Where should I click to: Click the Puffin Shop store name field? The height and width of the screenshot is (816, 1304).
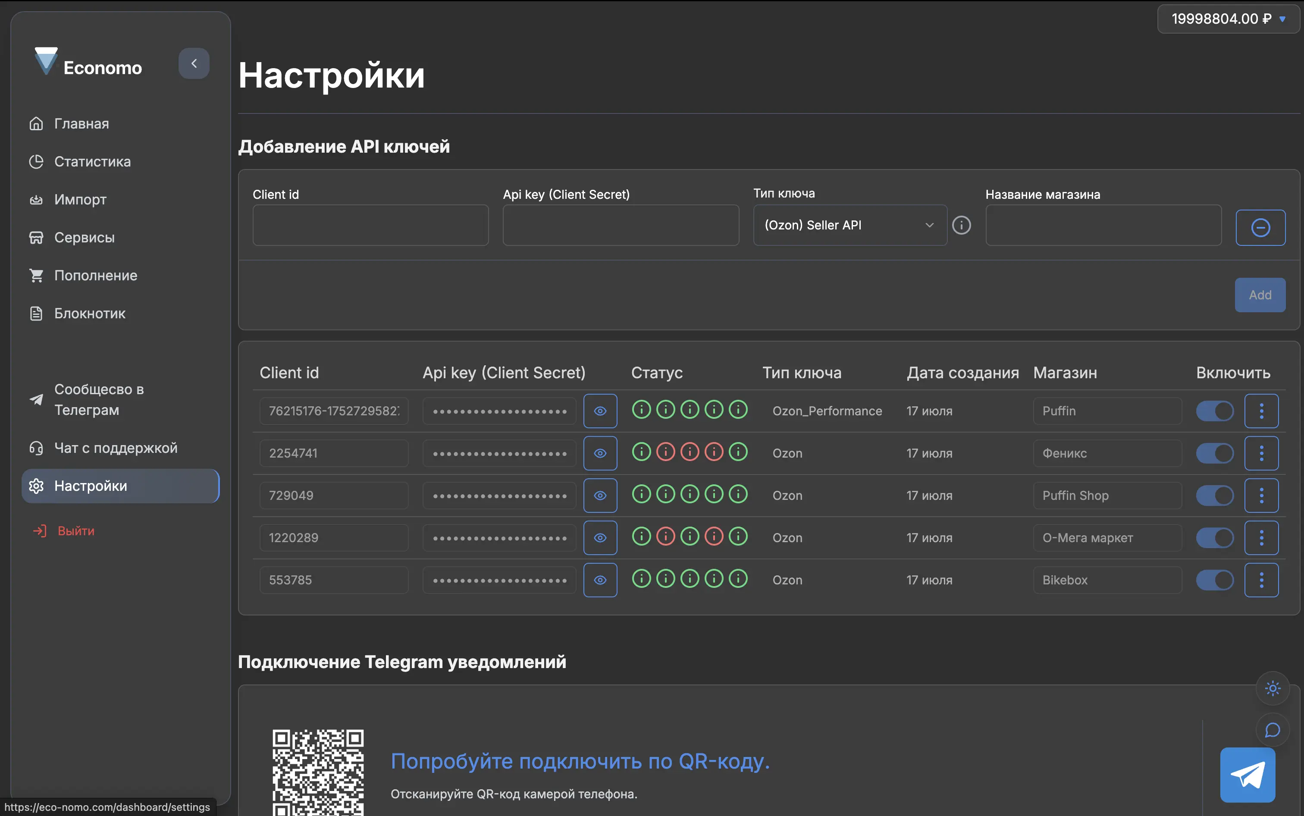[x=1107, y=496]
